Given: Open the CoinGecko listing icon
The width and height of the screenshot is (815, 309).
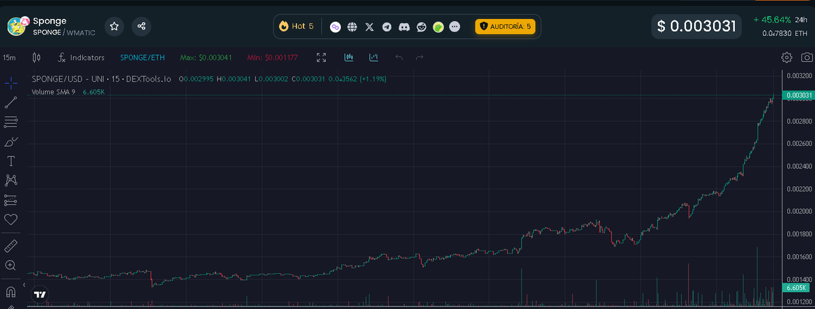Looking at the screenshot, I should (438, 27).
